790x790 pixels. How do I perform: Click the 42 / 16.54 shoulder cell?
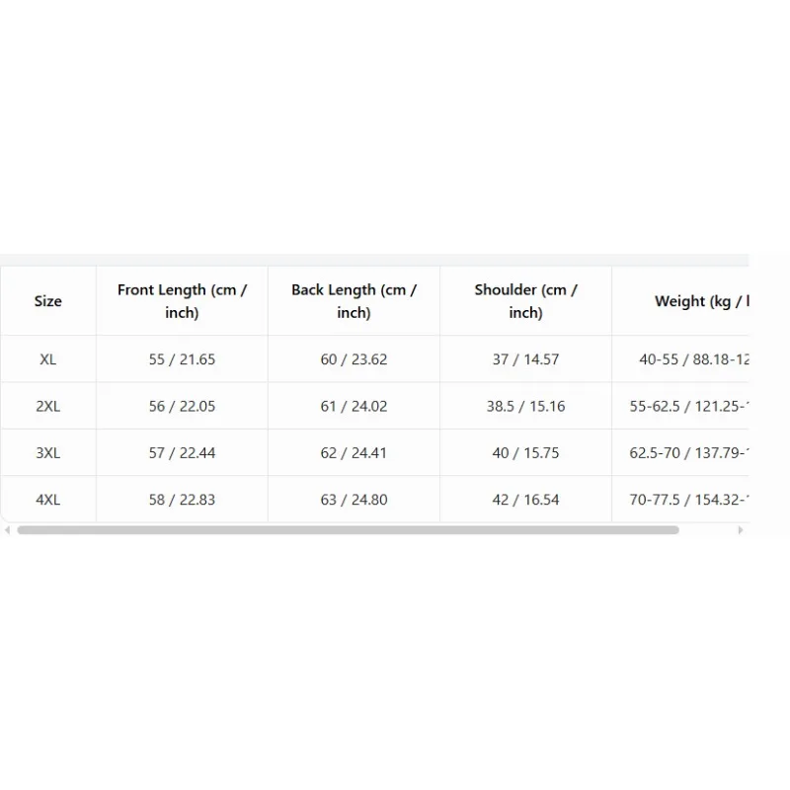click(525, 500)
